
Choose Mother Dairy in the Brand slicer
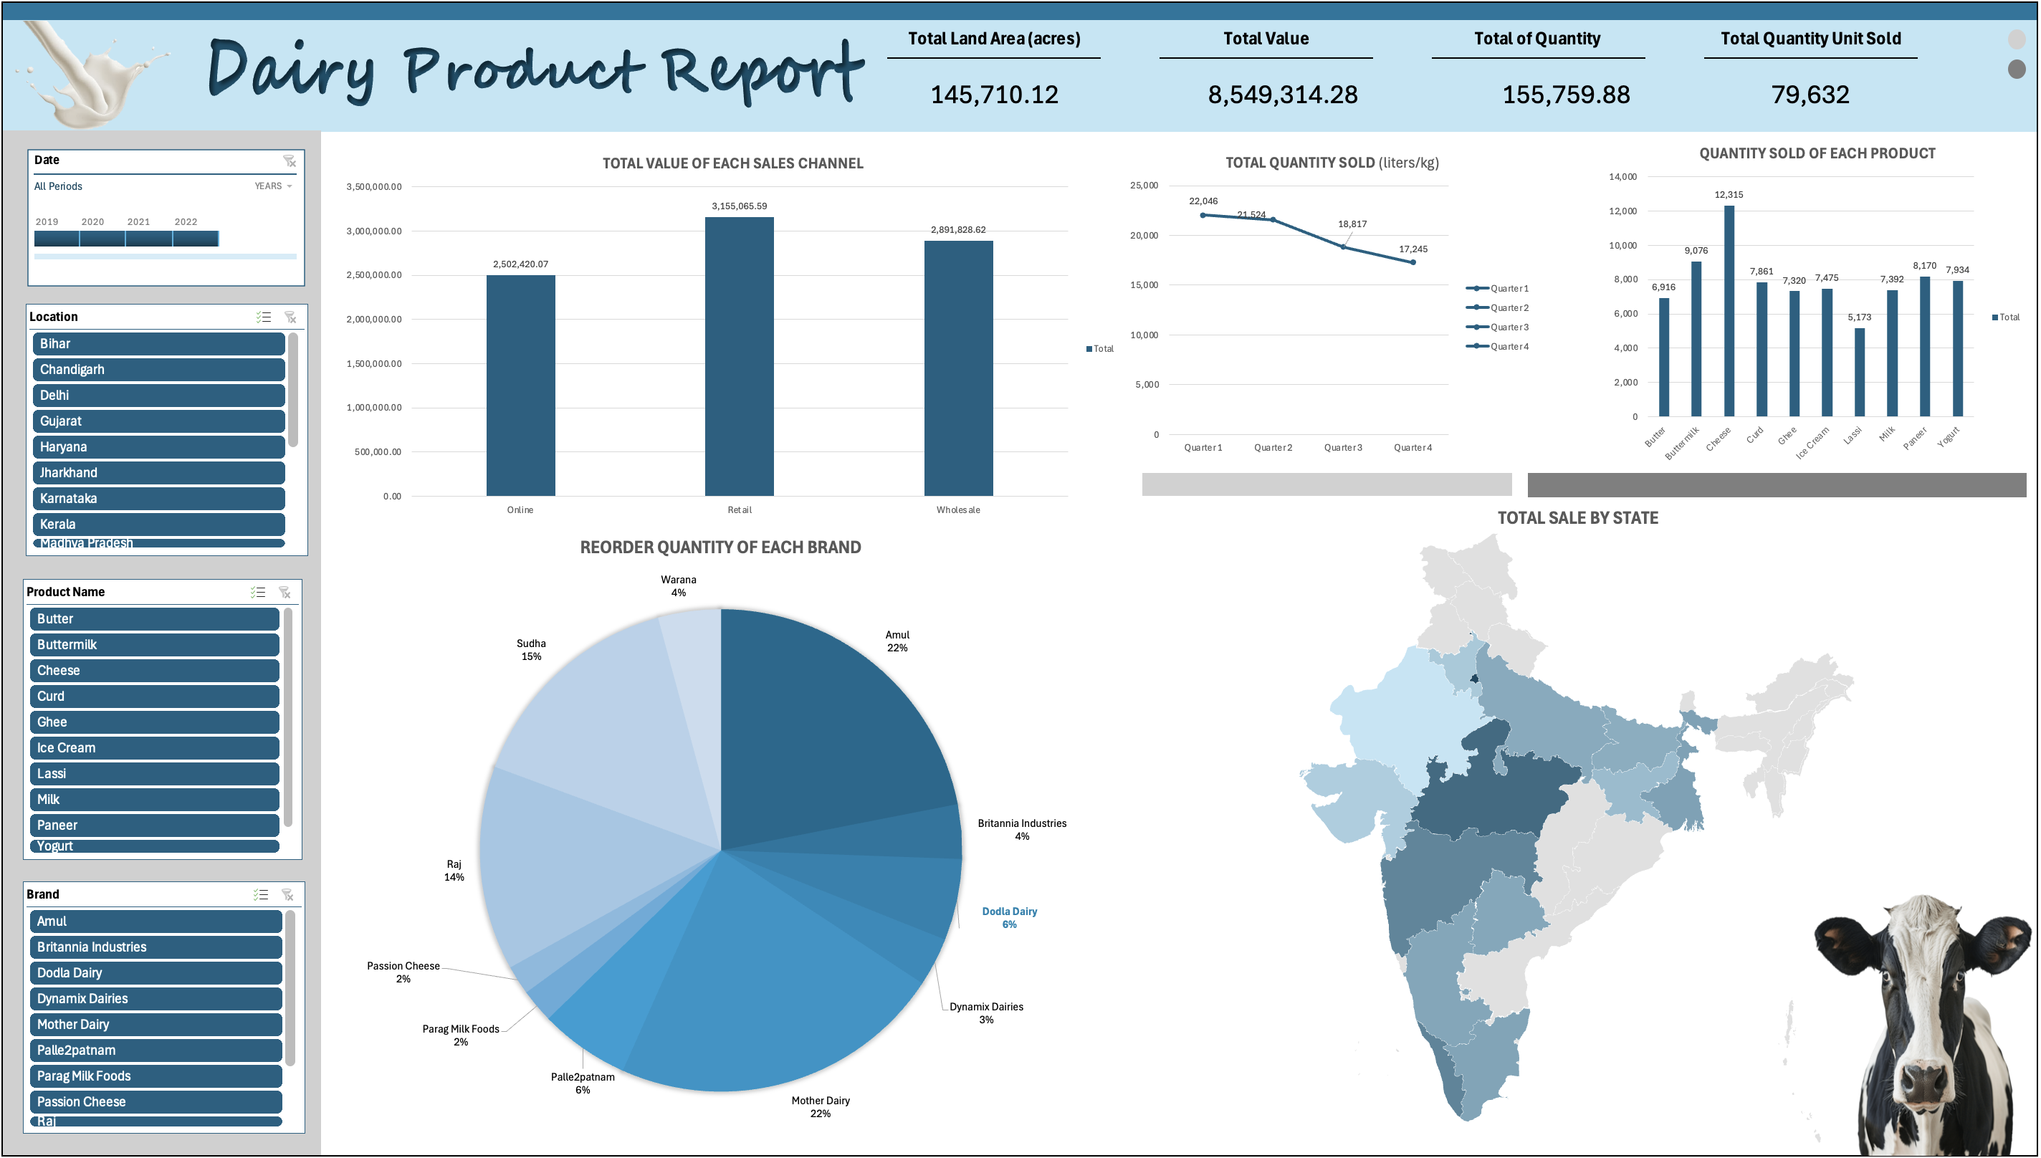156,1025
